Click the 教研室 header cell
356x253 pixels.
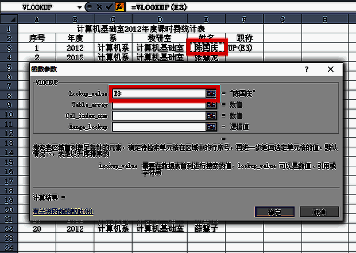coord(160,38)
